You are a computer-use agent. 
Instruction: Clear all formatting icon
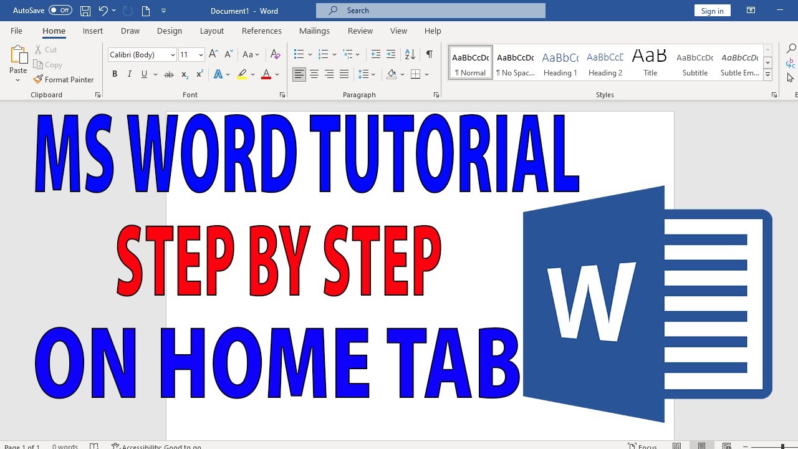(276, 55)
